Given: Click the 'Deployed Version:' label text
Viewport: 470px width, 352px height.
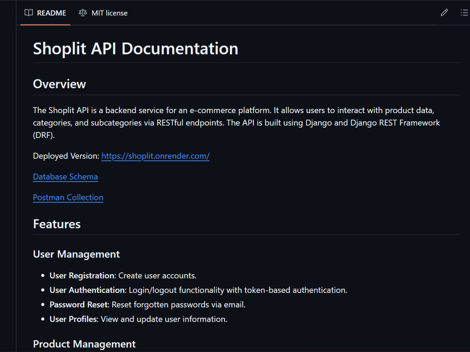Looking at the screenshot, I should click(66, 156).
